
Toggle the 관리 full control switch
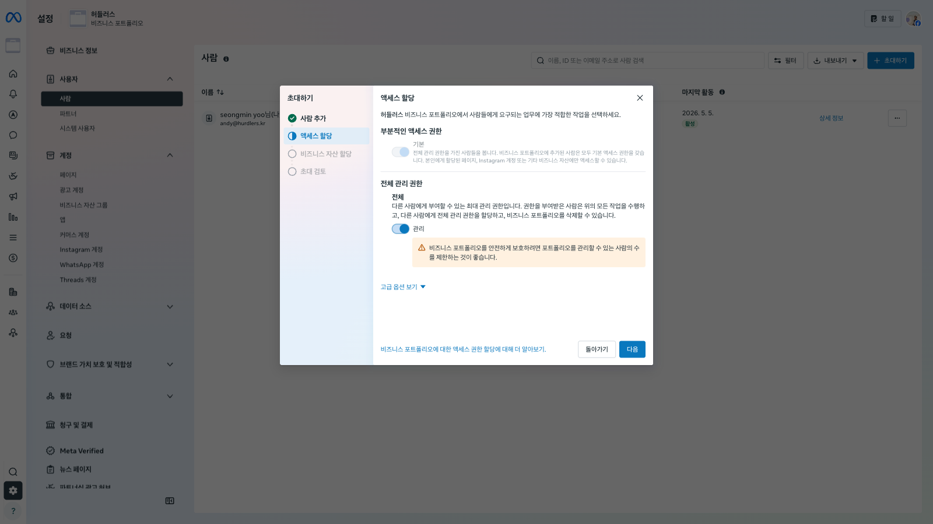coord(400,229)
